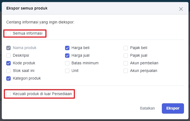
Task: Check the Akun penjualan checkbox
Action: click(x=126, y=71)
